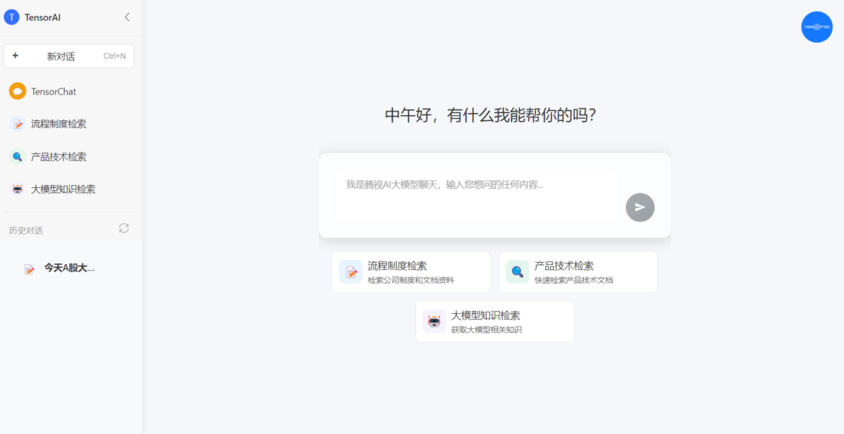Open the history chat 今天A股大...
Screen dimensions: 844x434
tap(69, 268)
